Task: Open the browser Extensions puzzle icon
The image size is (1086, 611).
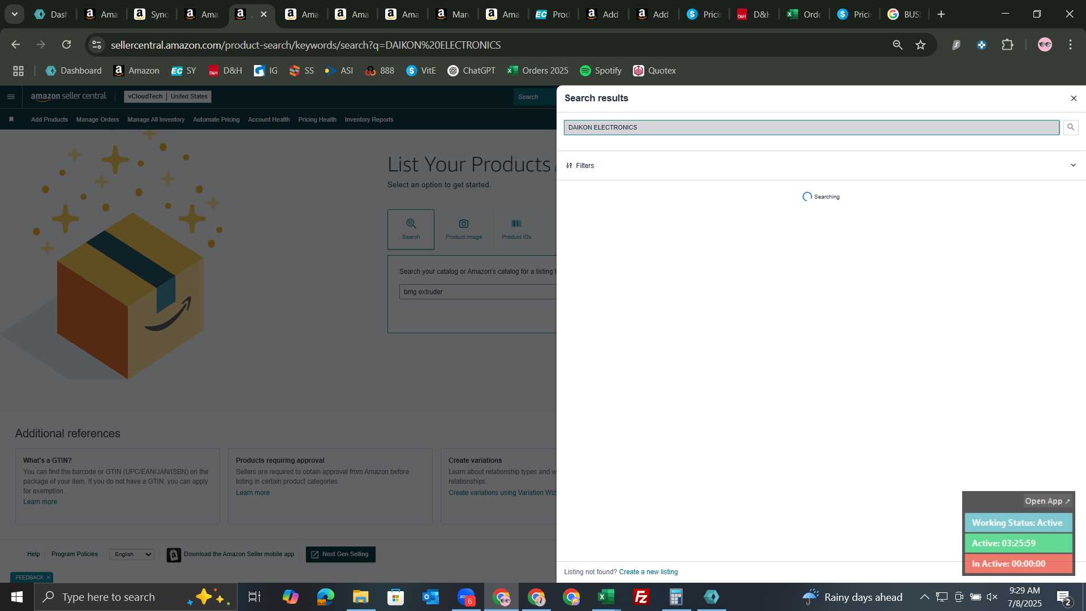Action: pyautogui.click(x=1007, y=45)
